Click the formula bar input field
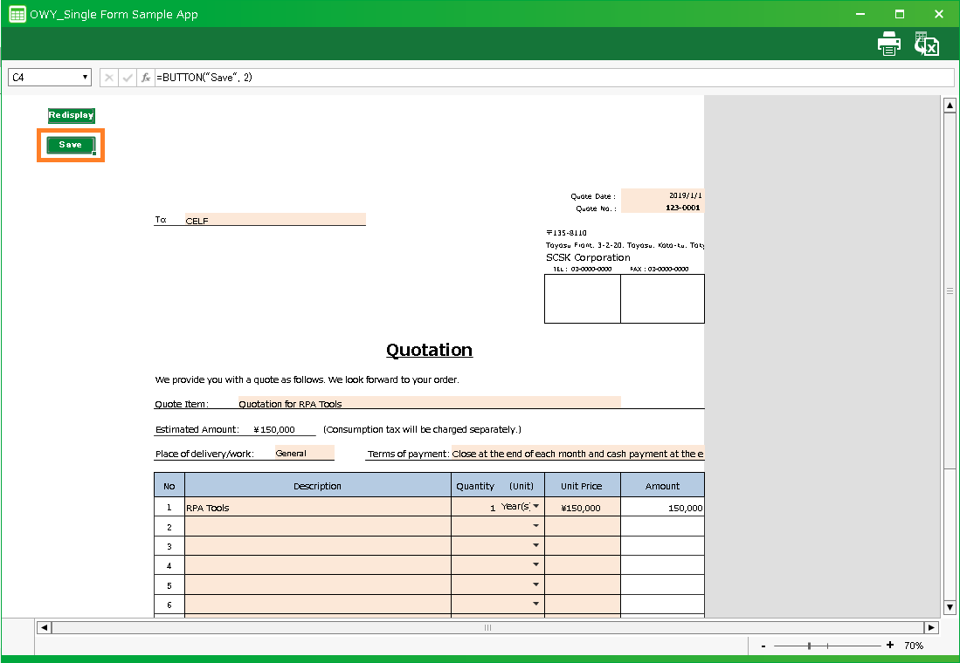960x663 pixels. pos(550,78)
